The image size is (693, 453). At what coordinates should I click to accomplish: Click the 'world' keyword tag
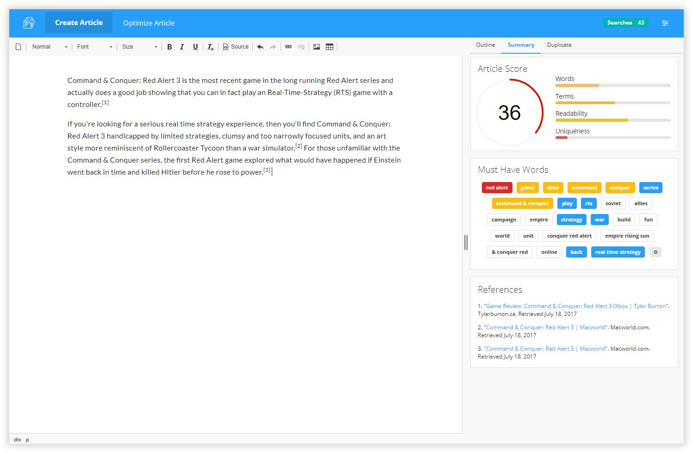[x=502, y=236]
